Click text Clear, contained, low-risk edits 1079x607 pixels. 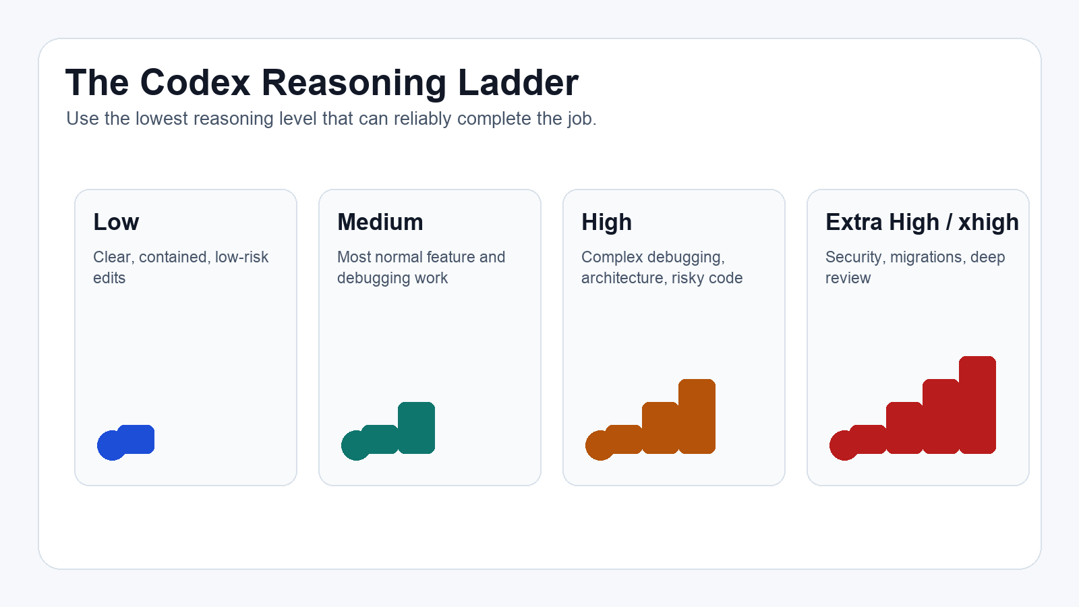[x=181, y=267]
